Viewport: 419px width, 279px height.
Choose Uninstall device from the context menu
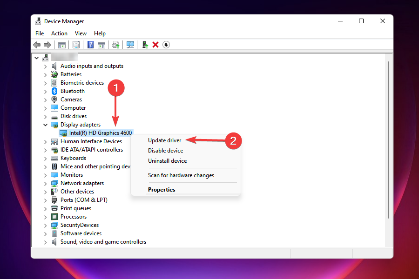[168, 161]
